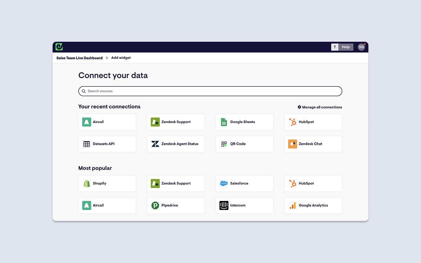Click the Connect your data heading
This screenshot has height=263, width=421.
pyautogui.click(x=113, y=76)
